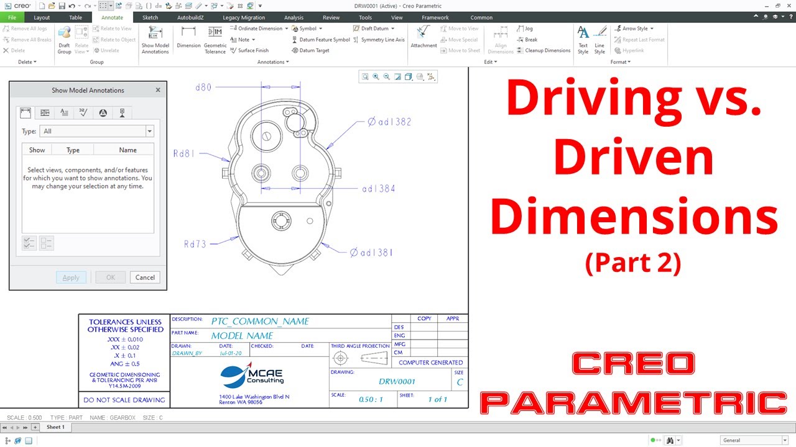796x447 pixels.
Task: Open the Review ribbon tab
Action: (331, 17)
